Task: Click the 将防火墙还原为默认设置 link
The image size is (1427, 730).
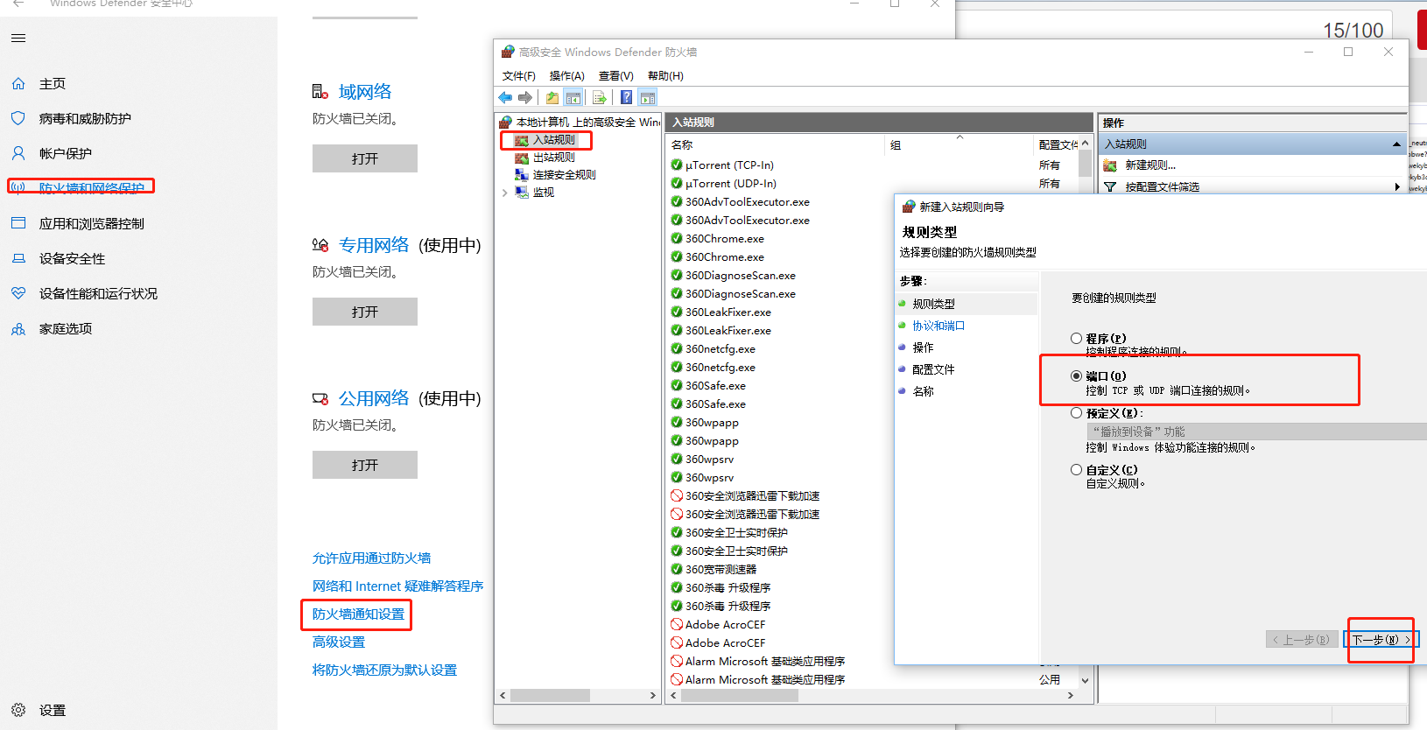Action: (x=384, y=670)
